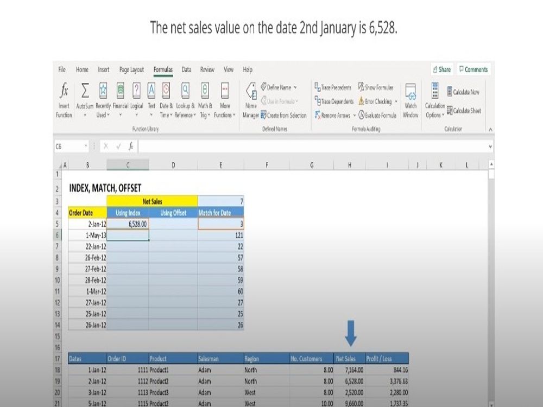Open the File tab
Image resolution: width=543 pixels, height=407 pixels.
click(62, 69)
